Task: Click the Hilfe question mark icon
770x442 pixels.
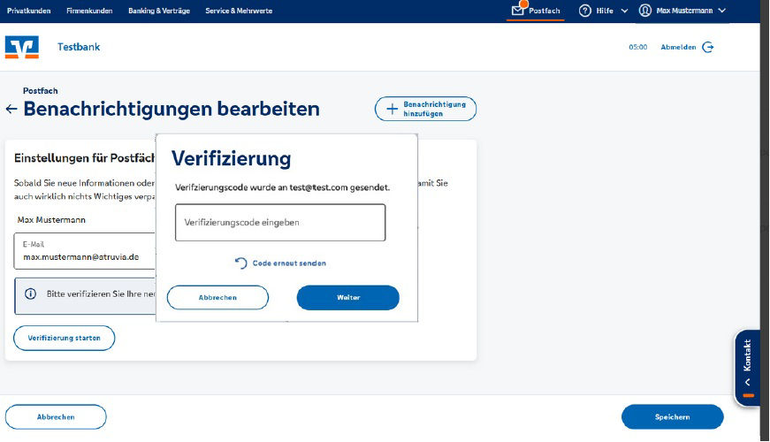Action: (585, 11)
